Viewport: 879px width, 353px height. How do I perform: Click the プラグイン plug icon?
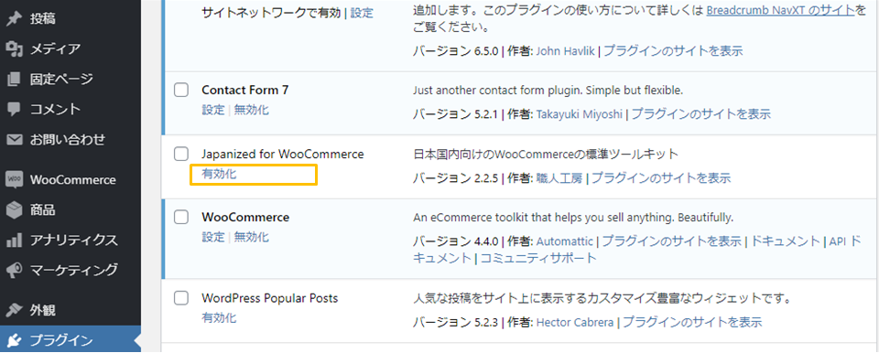pos(14,340)
